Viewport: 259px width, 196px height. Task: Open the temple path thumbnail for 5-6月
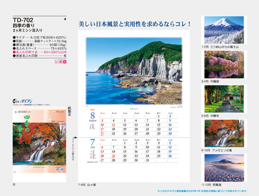[224, 99]
